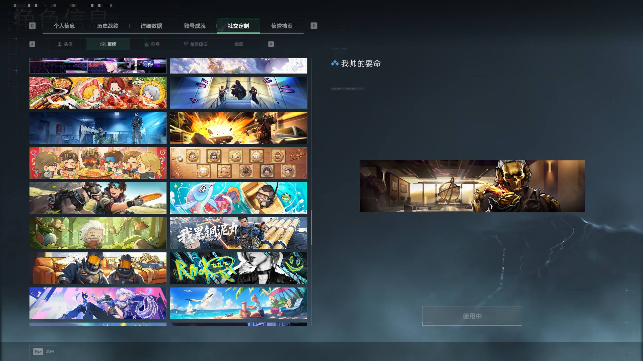
Task: Click the 使用中 button
Action: click(x=472, y=316)
